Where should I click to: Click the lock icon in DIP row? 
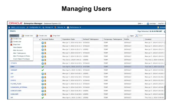coord(45,74)
